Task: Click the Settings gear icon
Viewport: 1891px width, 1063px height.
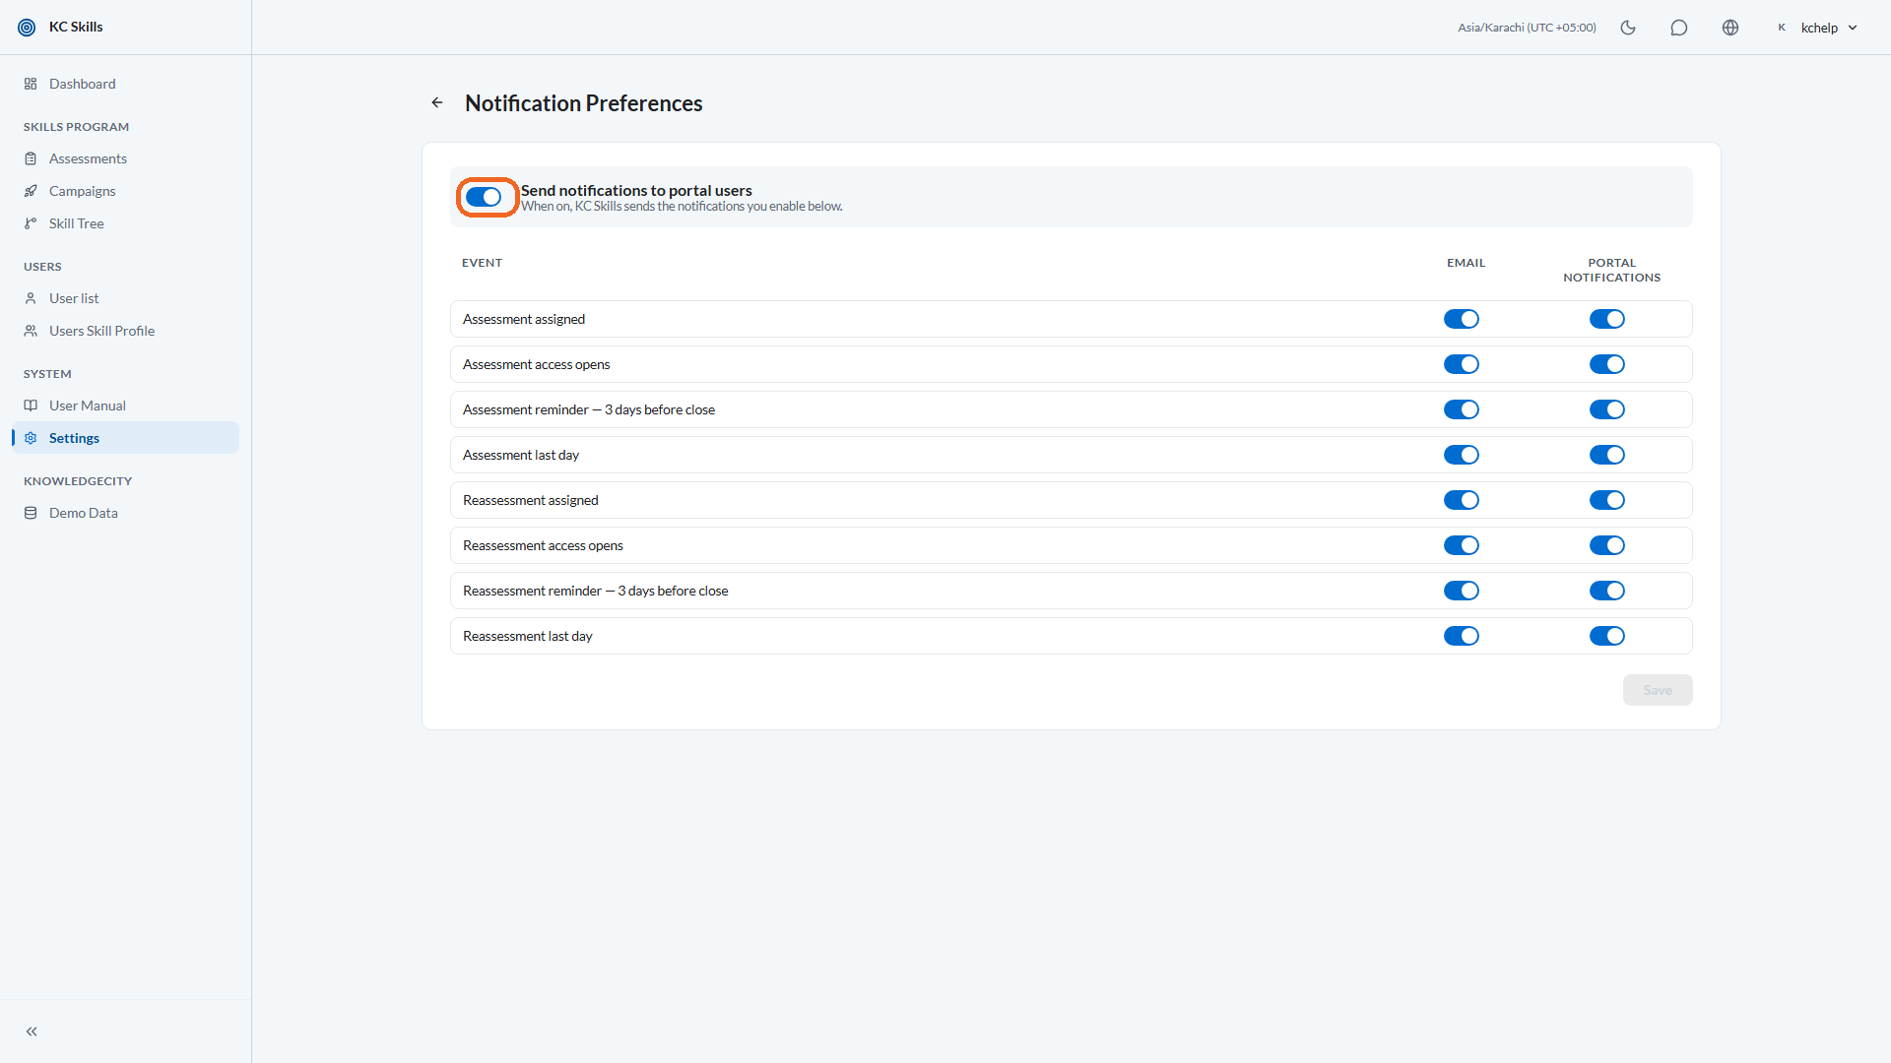Action: [31, 438]
